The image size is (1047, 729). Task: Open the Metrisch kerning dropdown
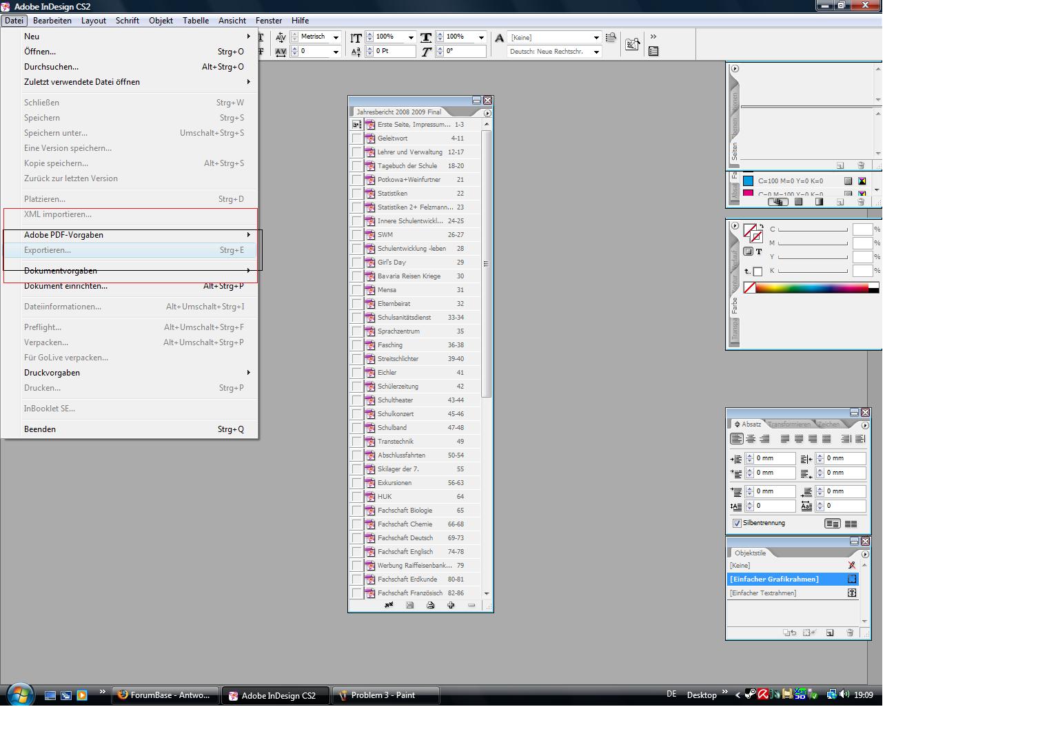[336, 37]
